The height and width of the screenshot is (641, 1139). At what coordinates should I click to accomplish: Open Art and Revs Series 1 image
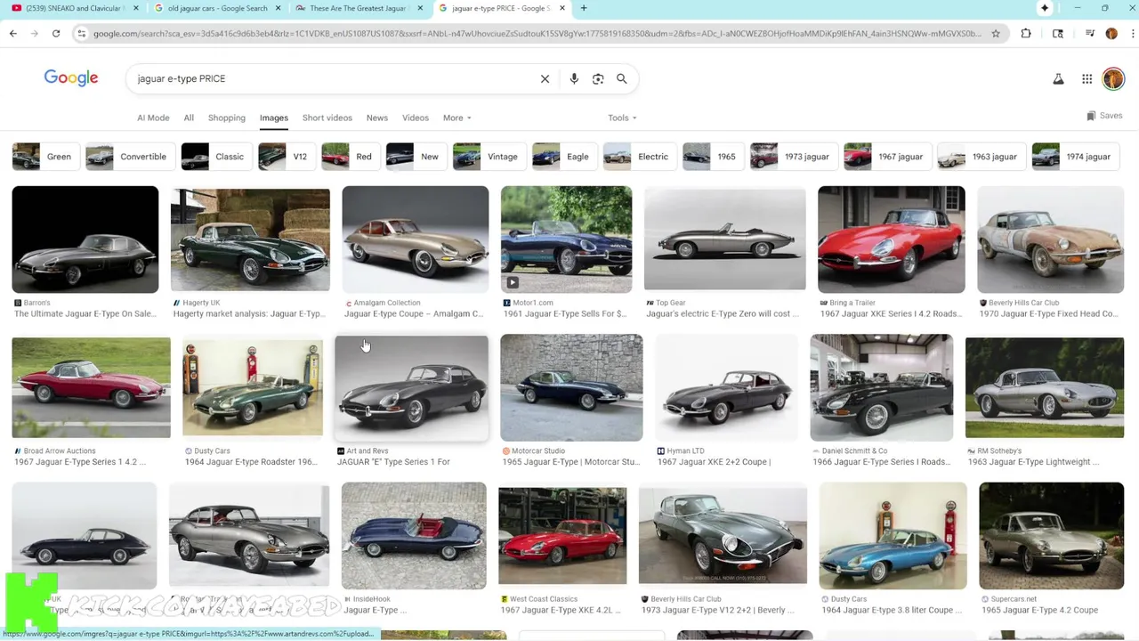[x=412, y=387]
